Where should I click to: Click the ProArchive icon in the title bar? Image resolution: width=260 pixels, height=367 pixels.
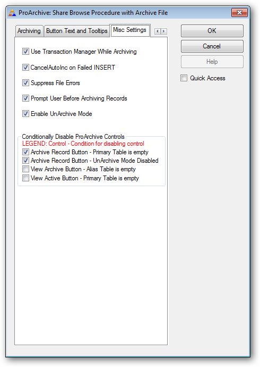[x=12, y=13]
